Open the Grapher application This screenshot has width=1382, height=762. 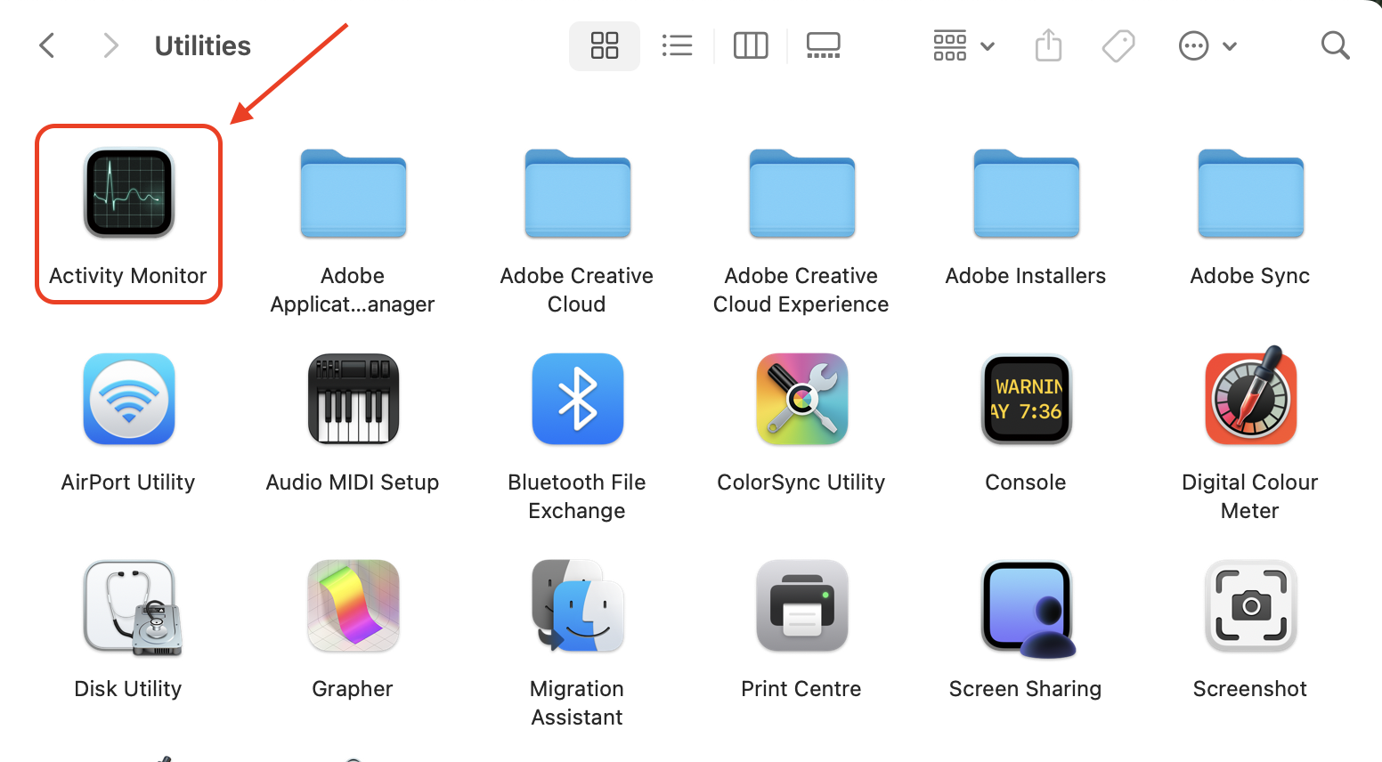pos(353,606)
